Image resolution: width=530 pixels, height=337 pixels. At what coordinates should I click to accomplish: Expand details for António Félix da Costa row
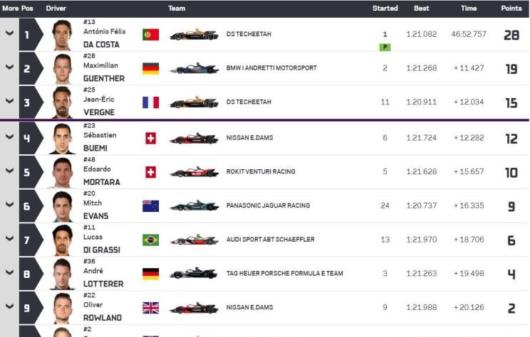9,33
